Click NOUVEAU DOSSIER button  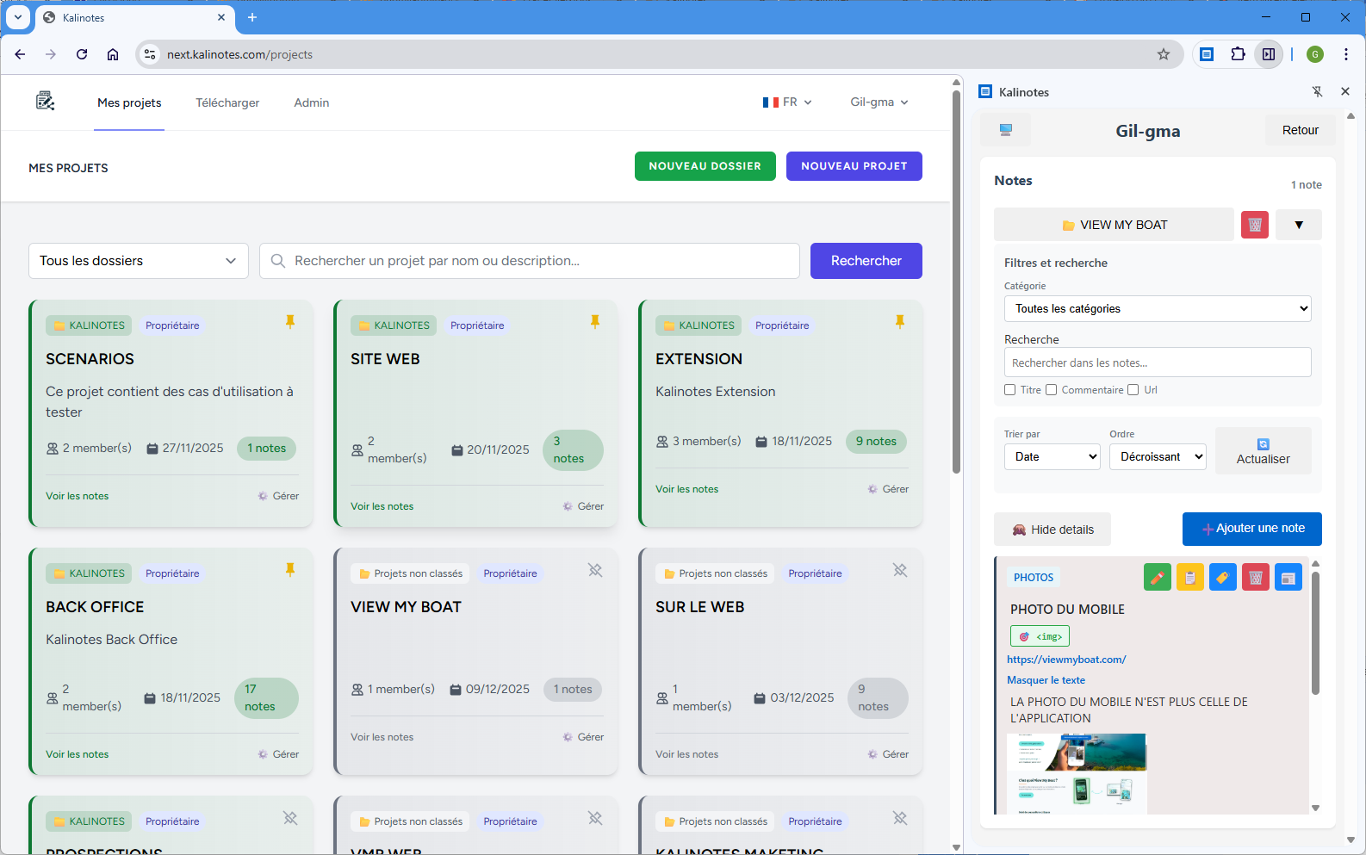click(x=705, y=166)
